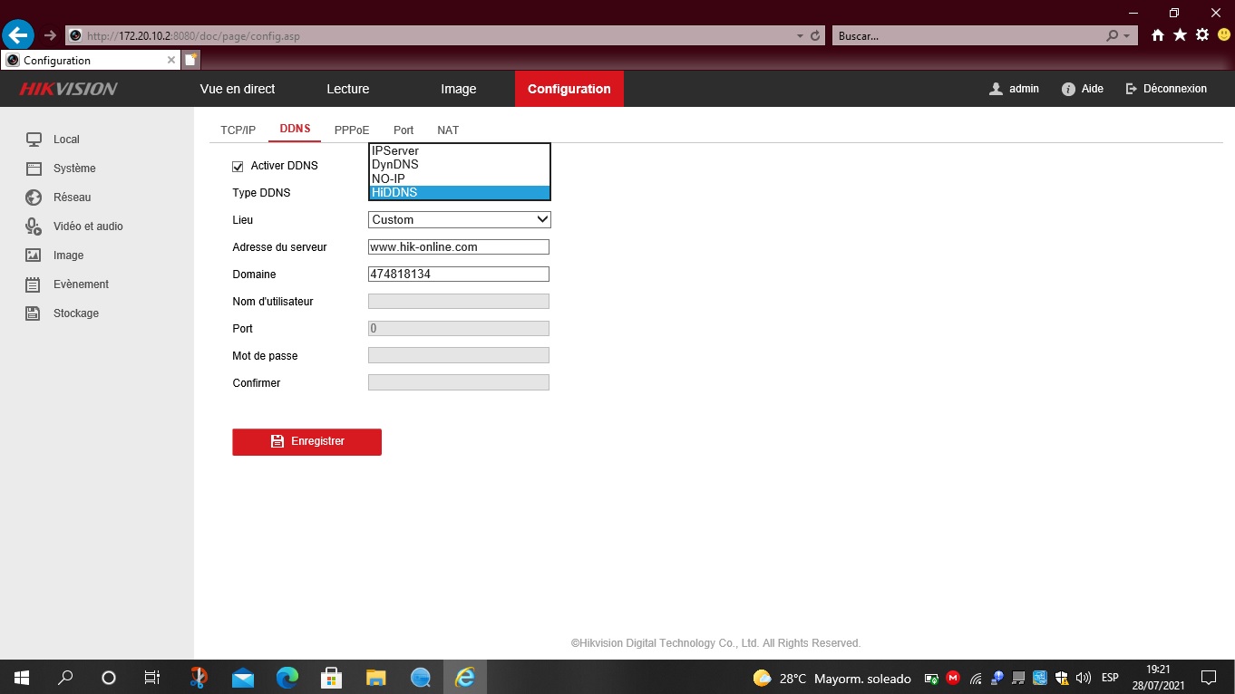Click the Evènement calendar icon
Viewport: 1235px width, 694px height.
(34, 284)
